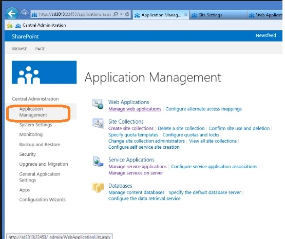The image size is (285, 239).
Task: Click the Site Collections hierarchy icon
Action: (98, 123)
